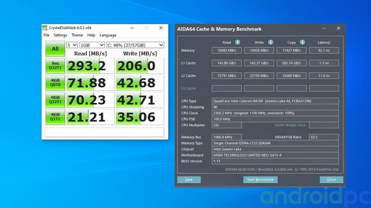Run the 4KiB Q8T8 test
The height and width of the screenshot is (208, 371).
55,83
